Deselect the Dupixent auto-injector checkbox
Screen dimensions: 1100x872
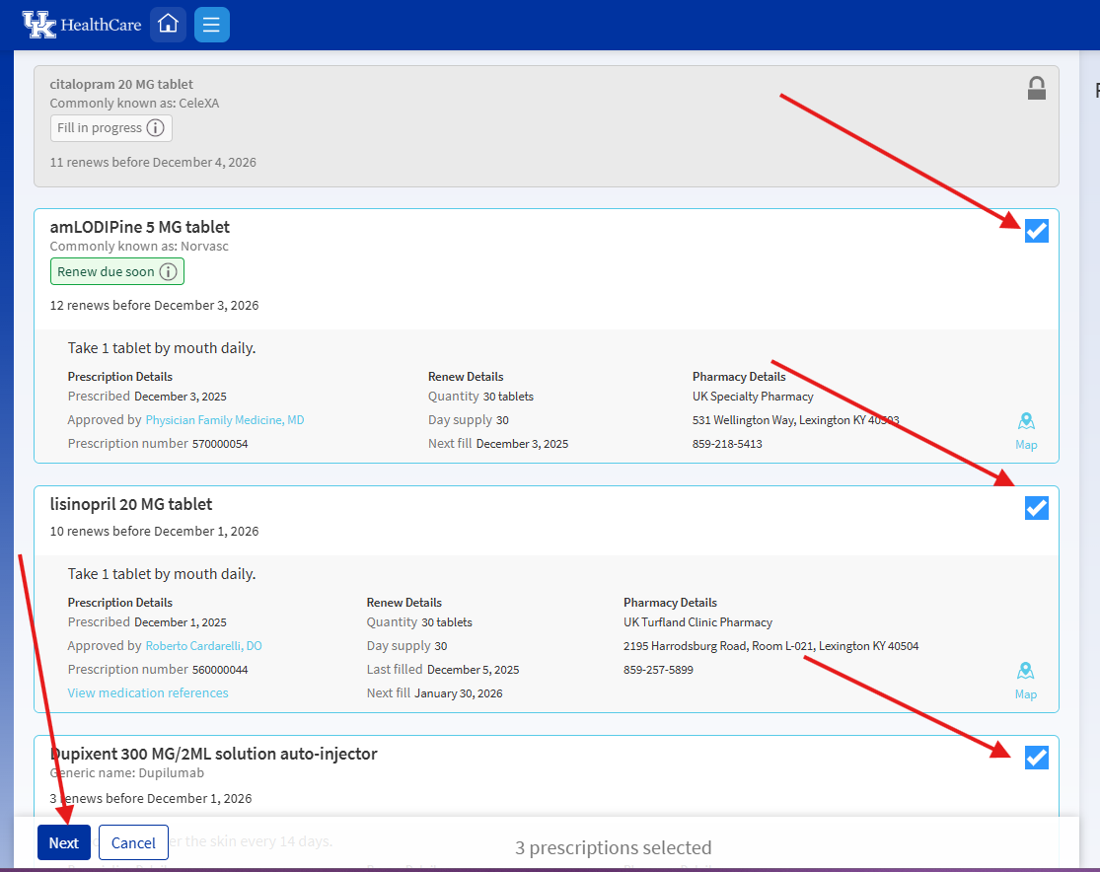[1036, 757]
